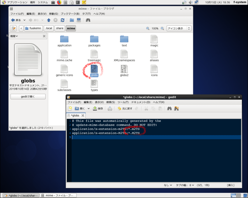Switch to mime file browser taskbar button
The image size is (248, 198).
58,196
